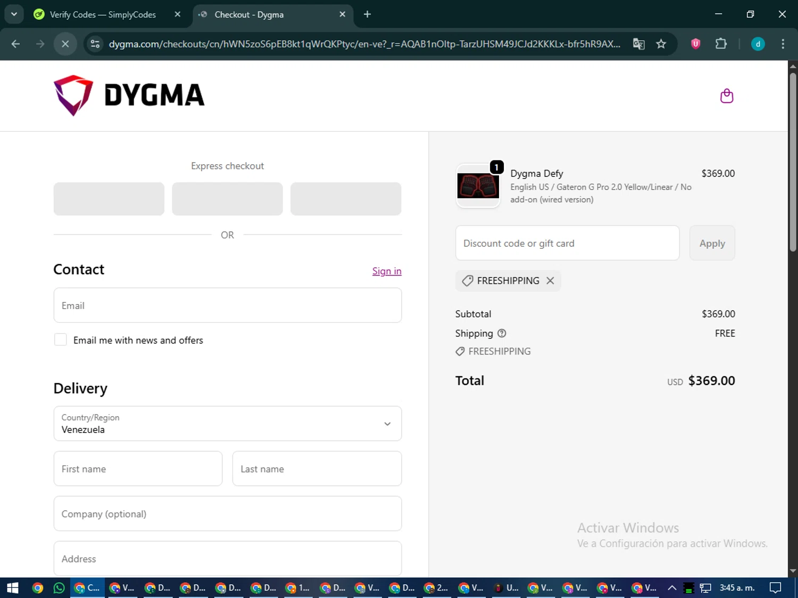Image resolution: width=798 pixels, height=598 pixels.
Task: Open the WhatsApp taskbar icon
Action: pyautogui.click(x=59, y=587)
